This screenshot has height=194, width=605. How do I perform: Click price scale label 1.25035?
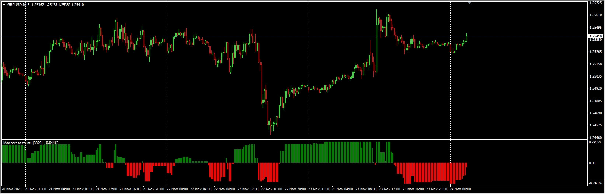pos(595,76)
